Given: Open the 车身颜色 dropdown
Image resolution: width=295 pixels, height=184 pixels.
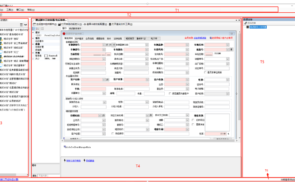Looking at the screenshot, I should coord(147,49).
